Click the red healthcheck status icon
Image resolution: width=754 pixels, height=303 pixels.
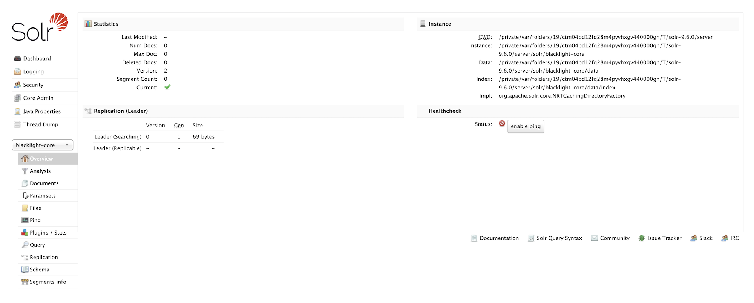click(x=502, y=123)
